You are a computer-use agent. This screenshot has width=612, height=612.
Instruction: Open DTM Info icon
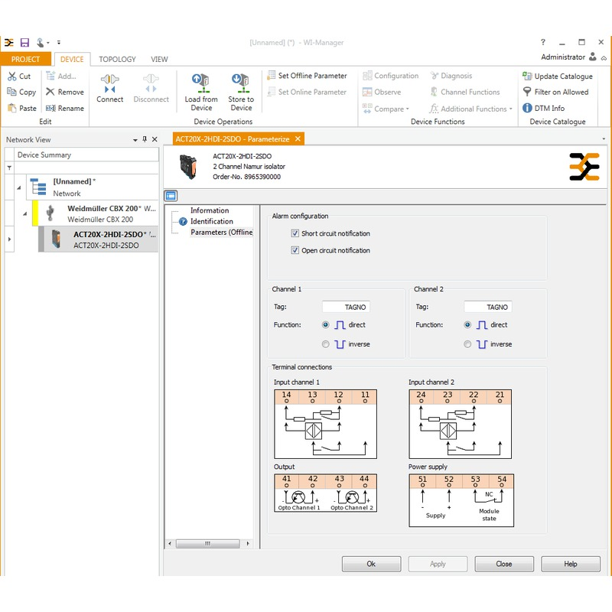(x=527, y=108)
